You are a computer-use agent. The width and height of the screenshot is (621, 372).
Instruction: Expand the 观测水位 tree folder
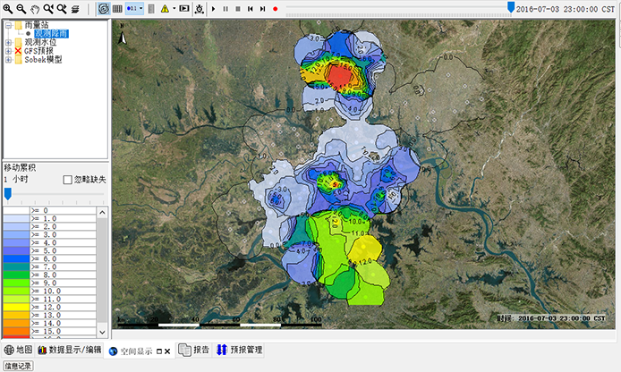(8, 42)
